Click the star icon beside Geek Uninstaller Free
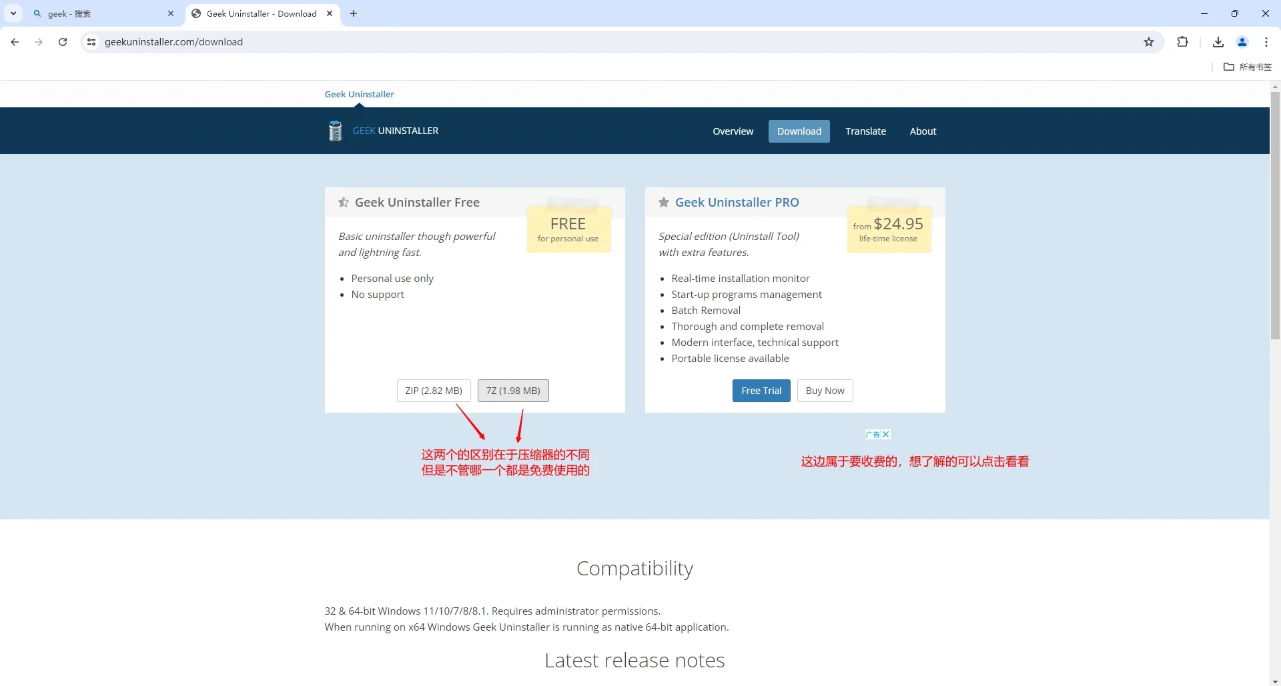Viewport: 1281px width, 686px height. 344,202
